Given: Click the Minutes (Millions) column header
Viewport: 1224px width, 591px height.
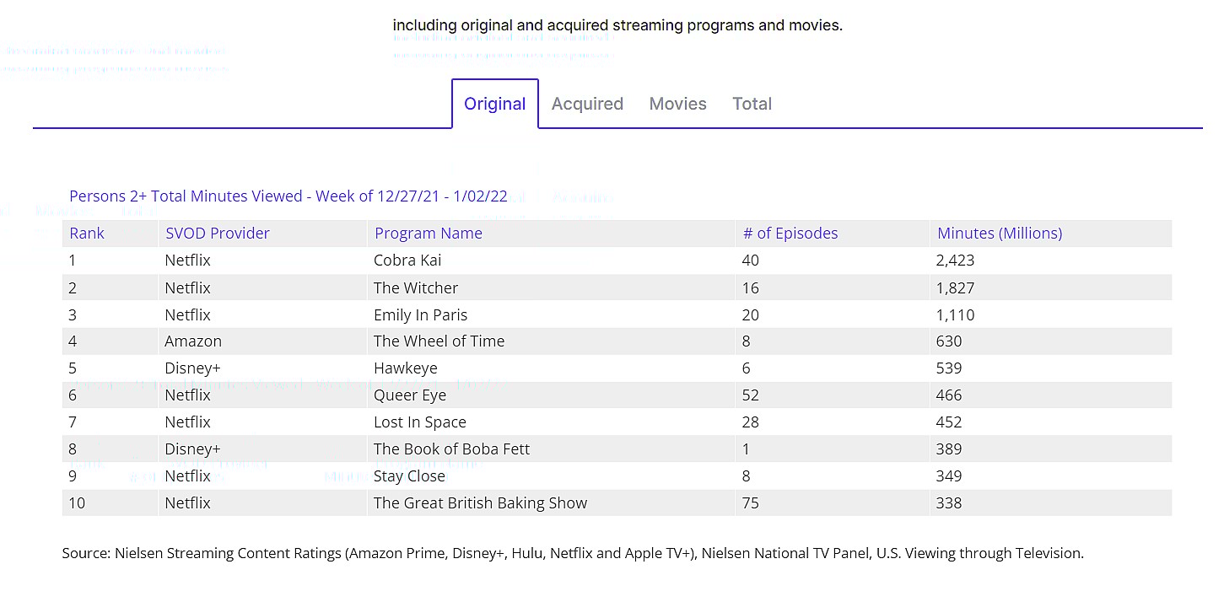Looking at the screenshot, I should (x=1000, y=234).
